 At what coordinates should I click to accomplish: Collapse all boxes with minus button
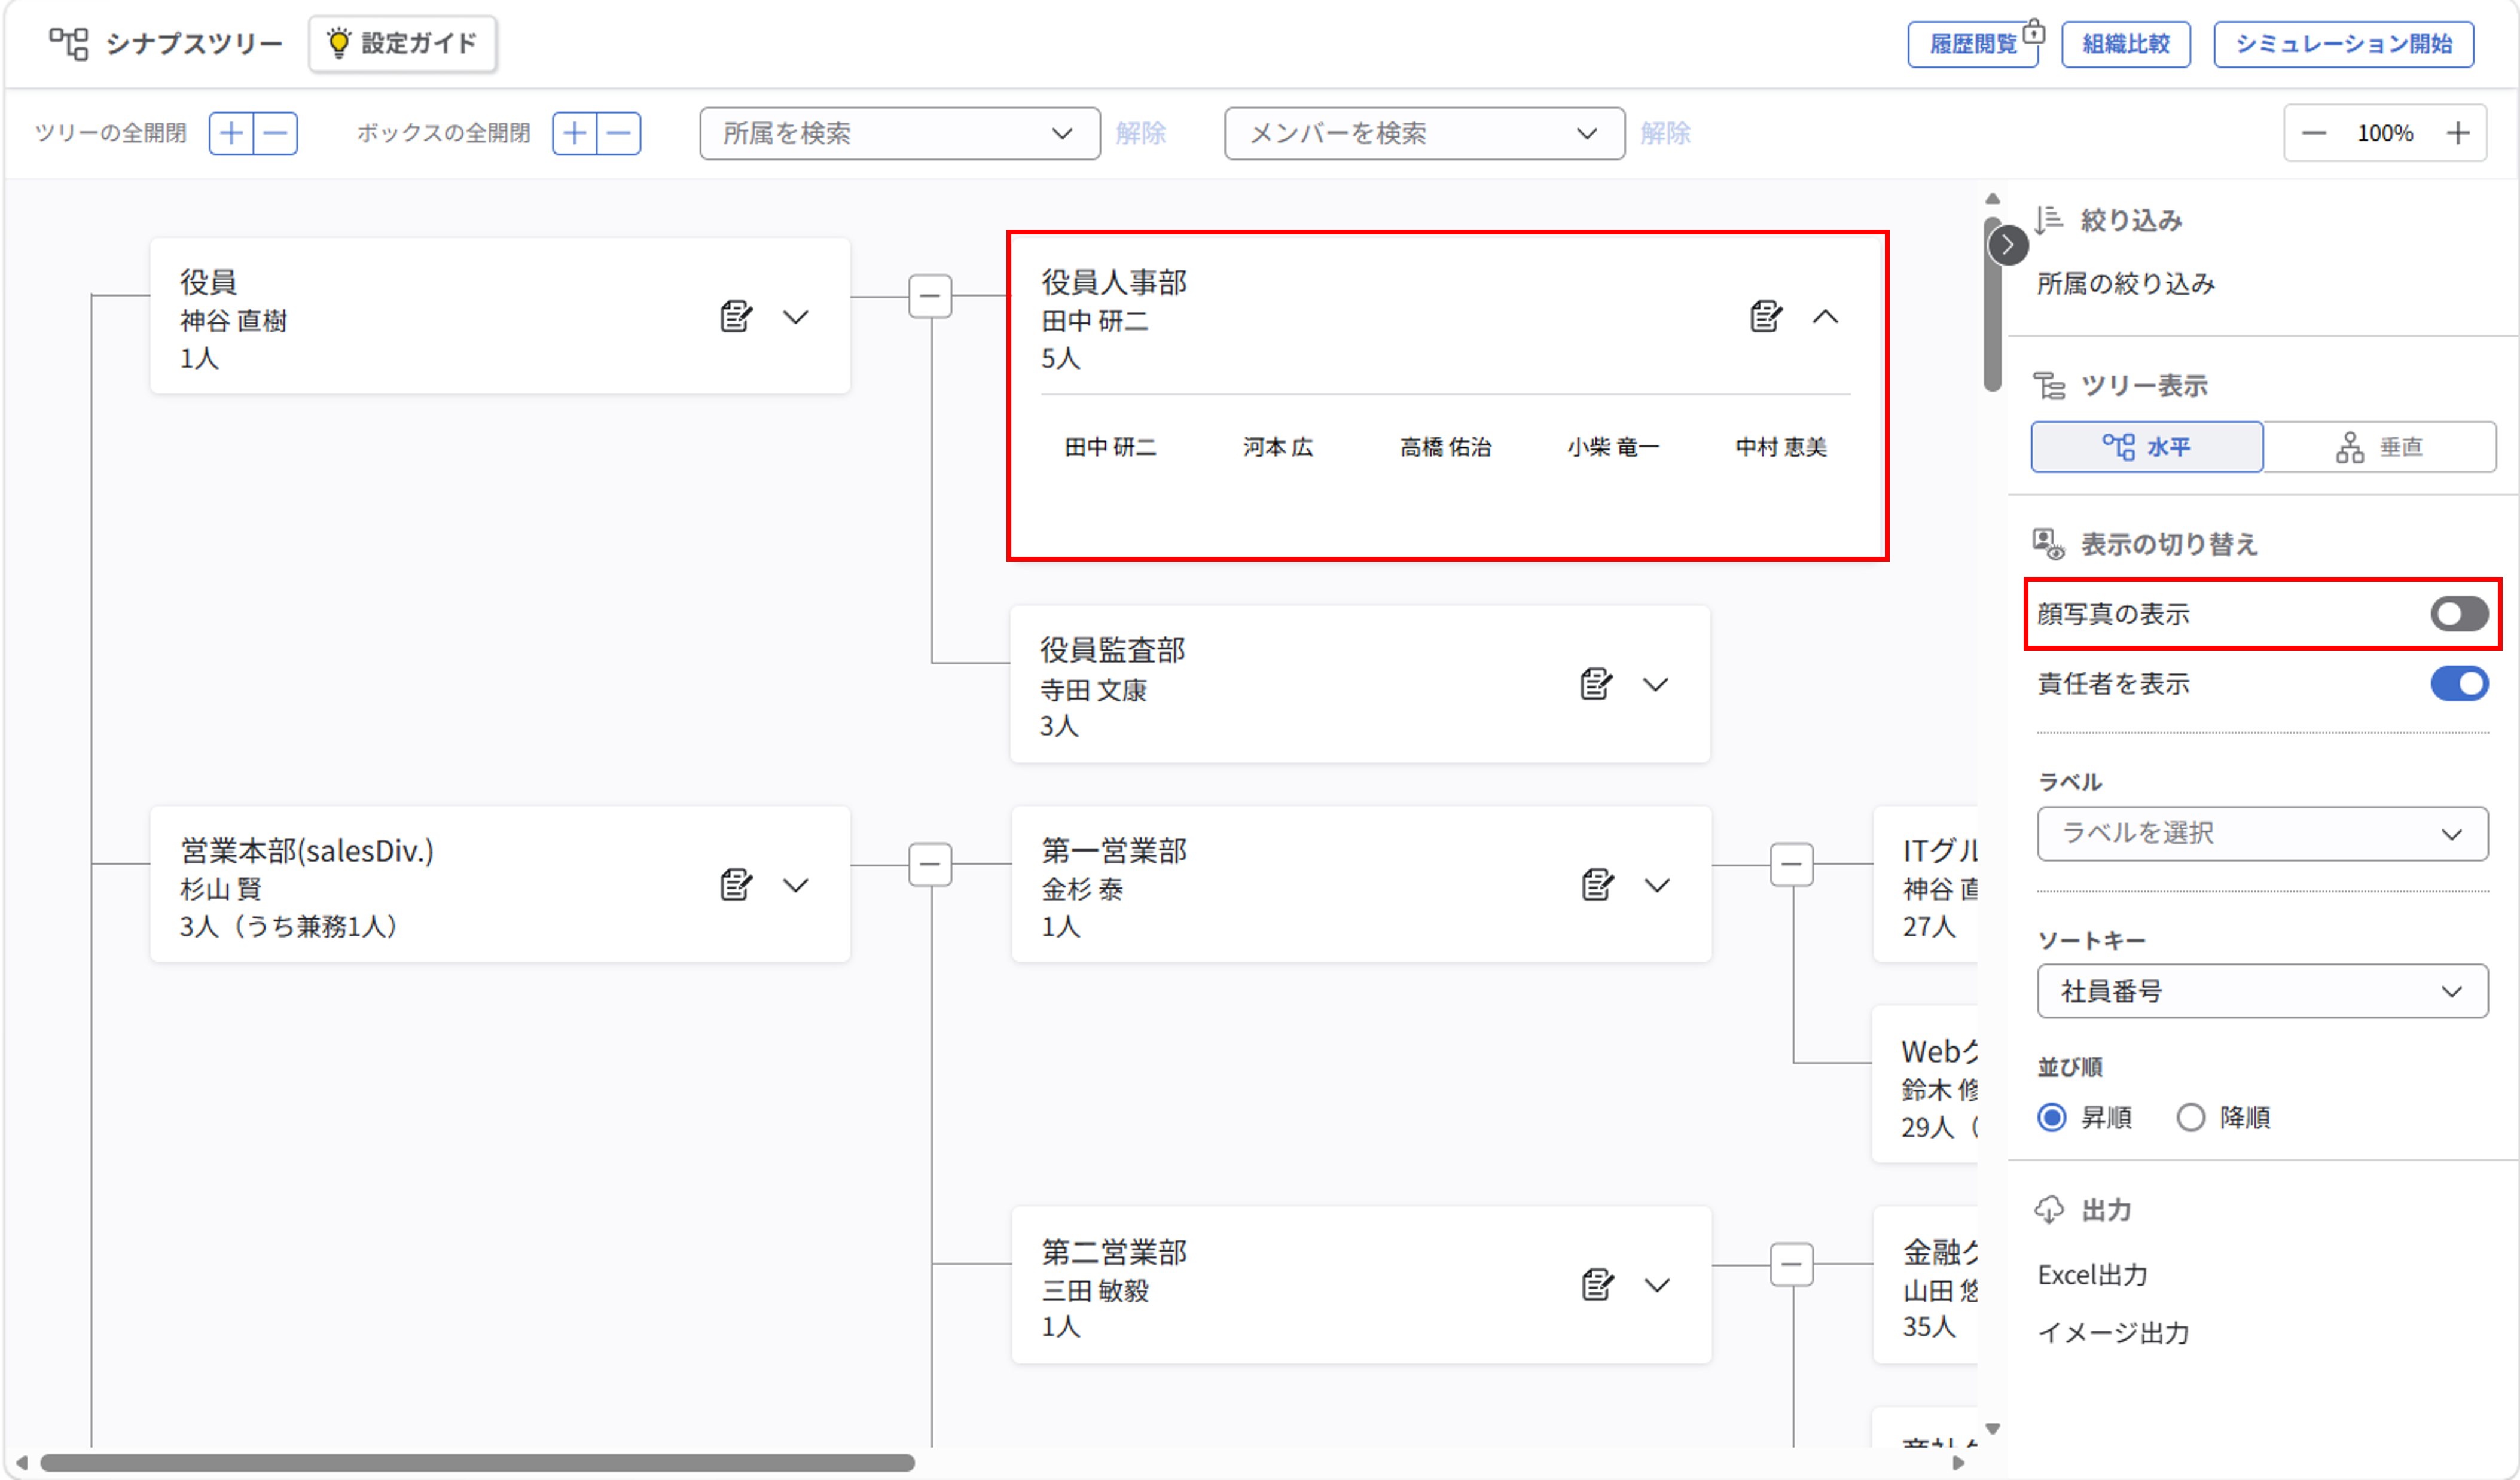tap(619, 133)
